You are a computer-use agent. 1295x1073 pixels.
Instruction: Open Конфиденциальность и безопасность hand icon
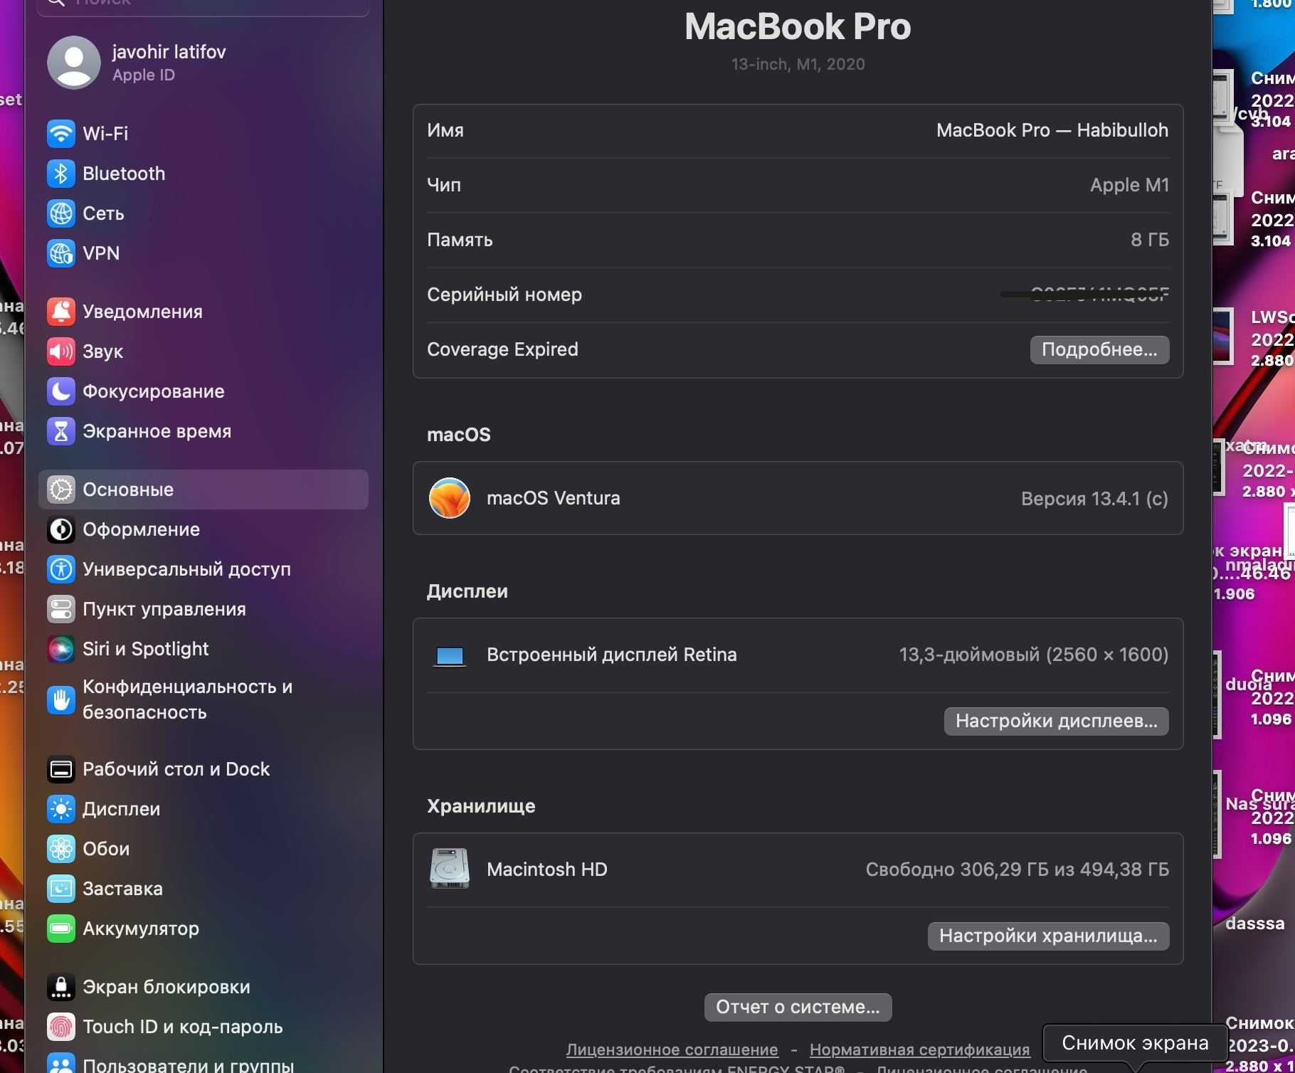(x=61, y=700)
